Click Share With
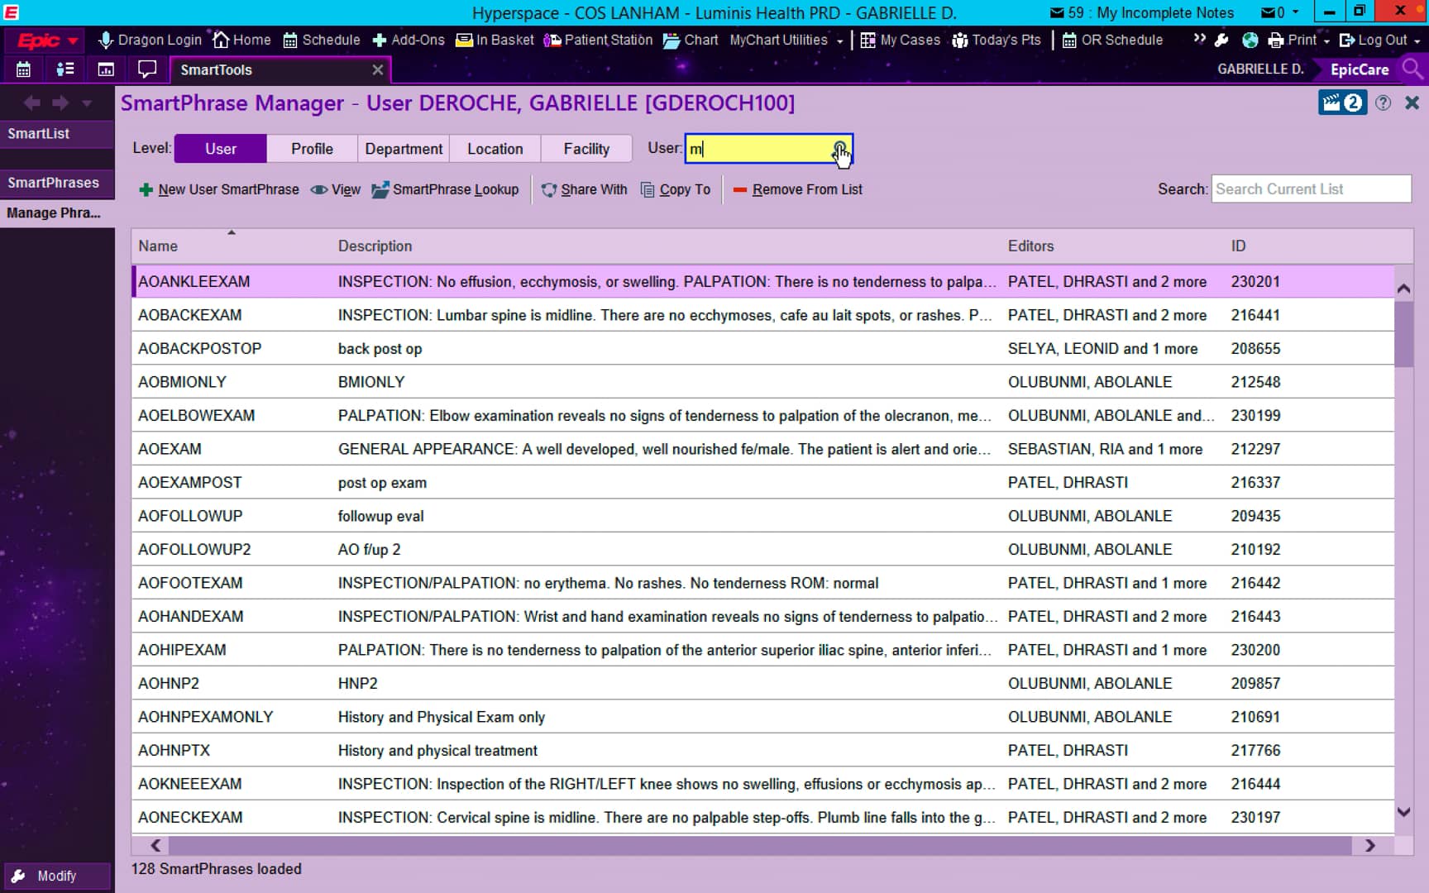Viewport: 1429px width, 893px height. click(585, 189)
